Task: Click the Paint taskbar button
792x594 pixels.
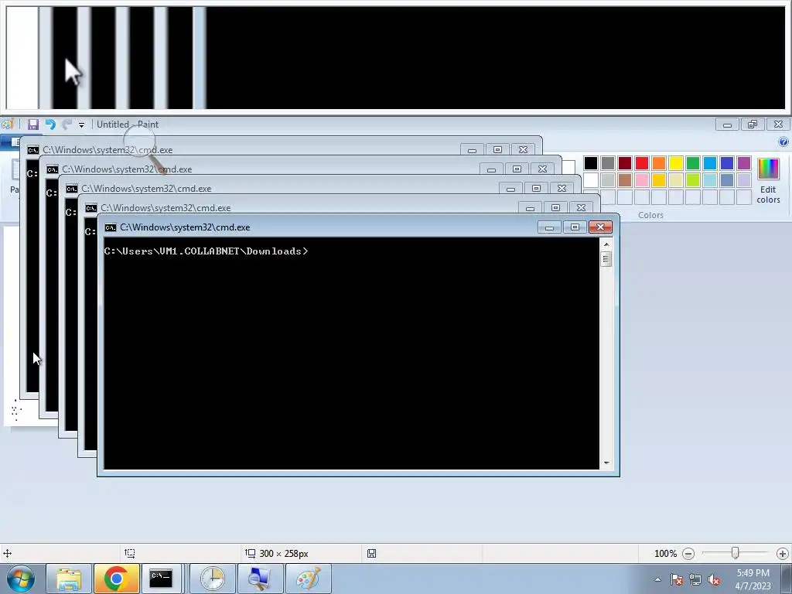Action: click(308, 579)
